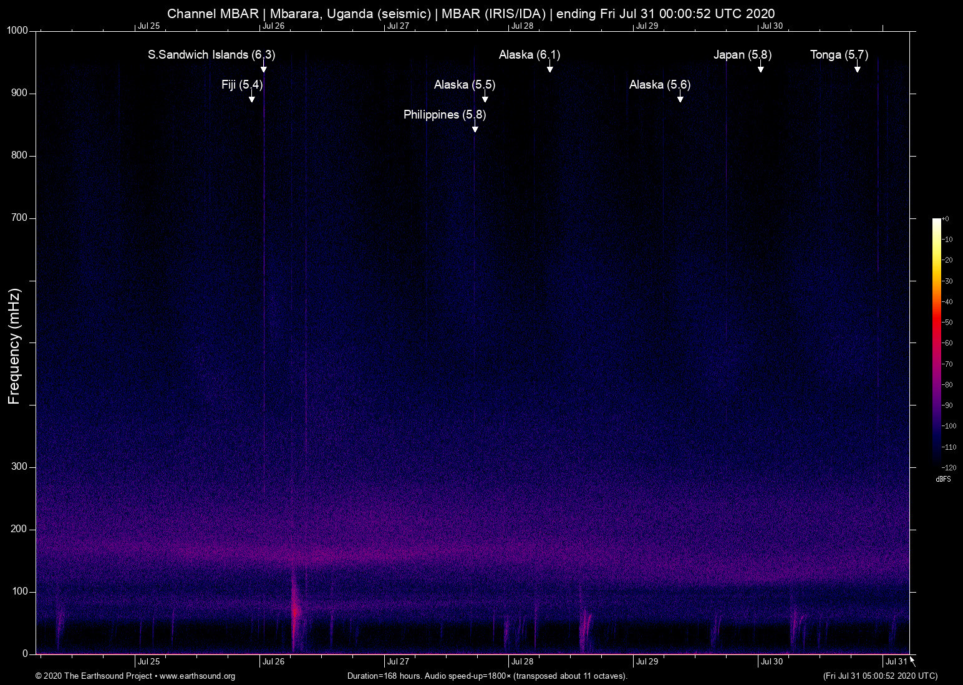Click the arrow under S.Sandwich Islands (6.3)
This screenshot has height=685, width=963.
tap(264, 67)
